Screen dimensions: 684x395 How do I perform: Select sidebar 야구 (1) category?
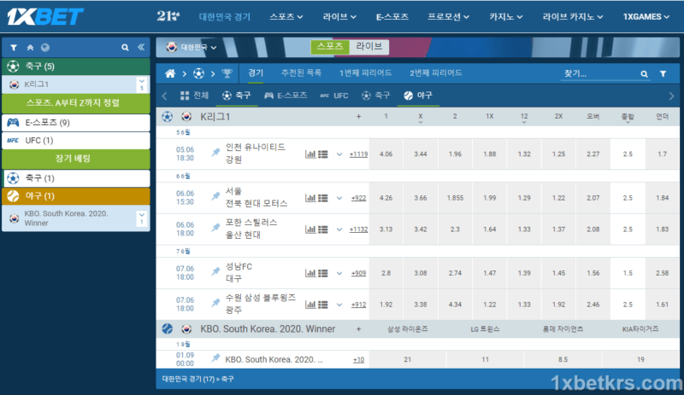[x=76, y=196]
